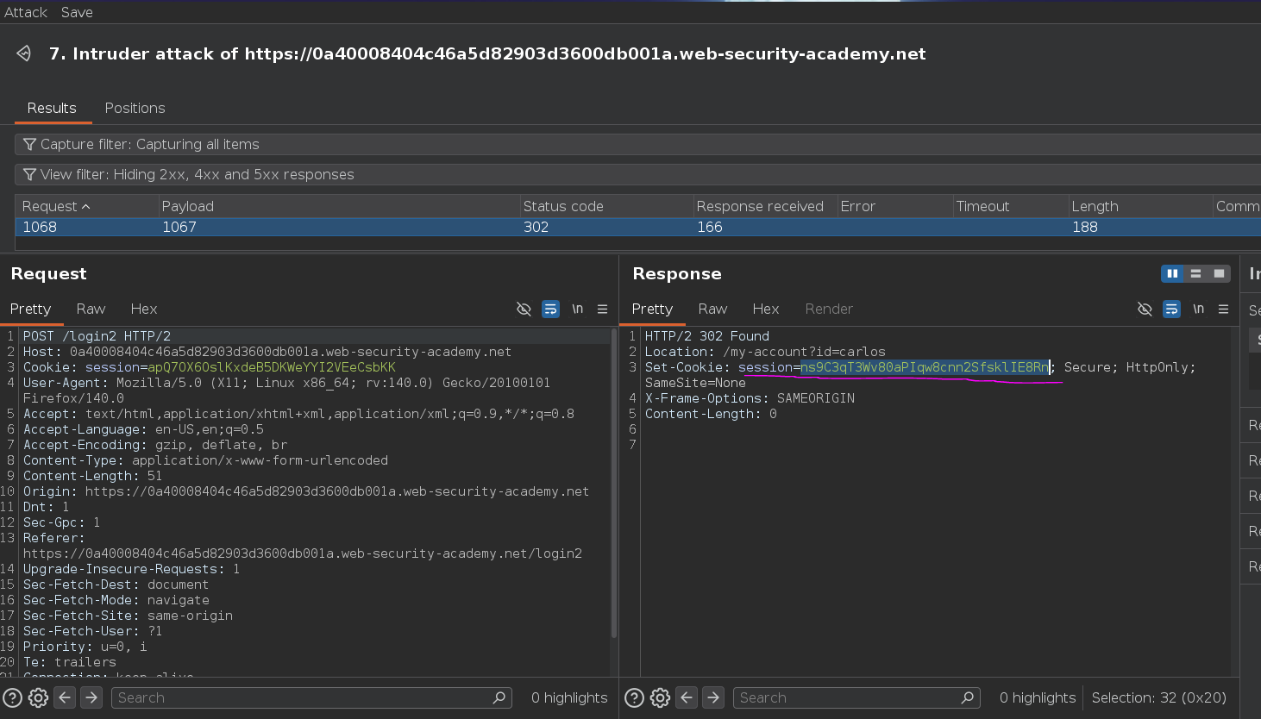Toggle non-printable \n characters in Response panel

click(x=1198, y=309)
